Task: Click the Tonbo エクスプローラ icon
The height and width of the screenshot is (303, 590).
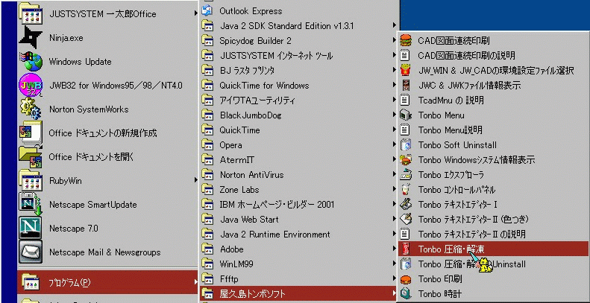Action: tap(406, 175)
